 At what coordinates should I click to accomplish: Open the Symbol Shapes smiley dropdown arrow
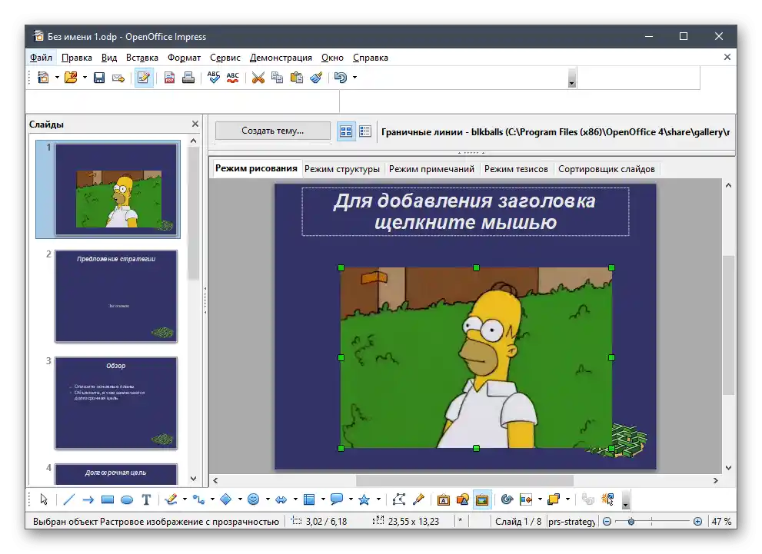(x=268, y=499)
